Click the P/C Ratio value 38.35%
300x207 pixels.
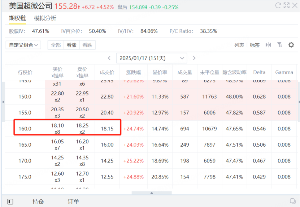tap(209, 31)
